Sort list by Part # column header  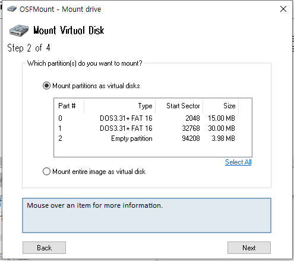pyautogui.click(x=69, y=106)
